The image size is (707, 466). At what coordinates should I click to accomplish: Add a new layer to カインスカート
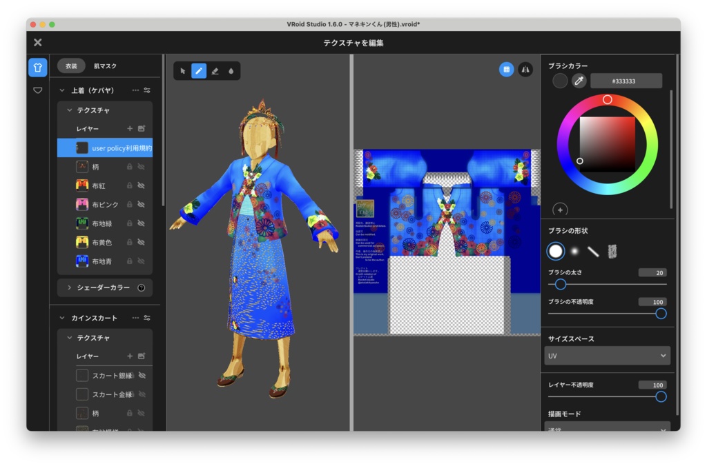130,356
